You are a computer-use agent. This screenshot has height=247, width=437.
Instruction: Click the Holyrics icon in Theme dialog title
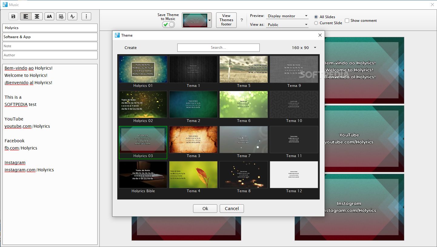coord(117,35)
